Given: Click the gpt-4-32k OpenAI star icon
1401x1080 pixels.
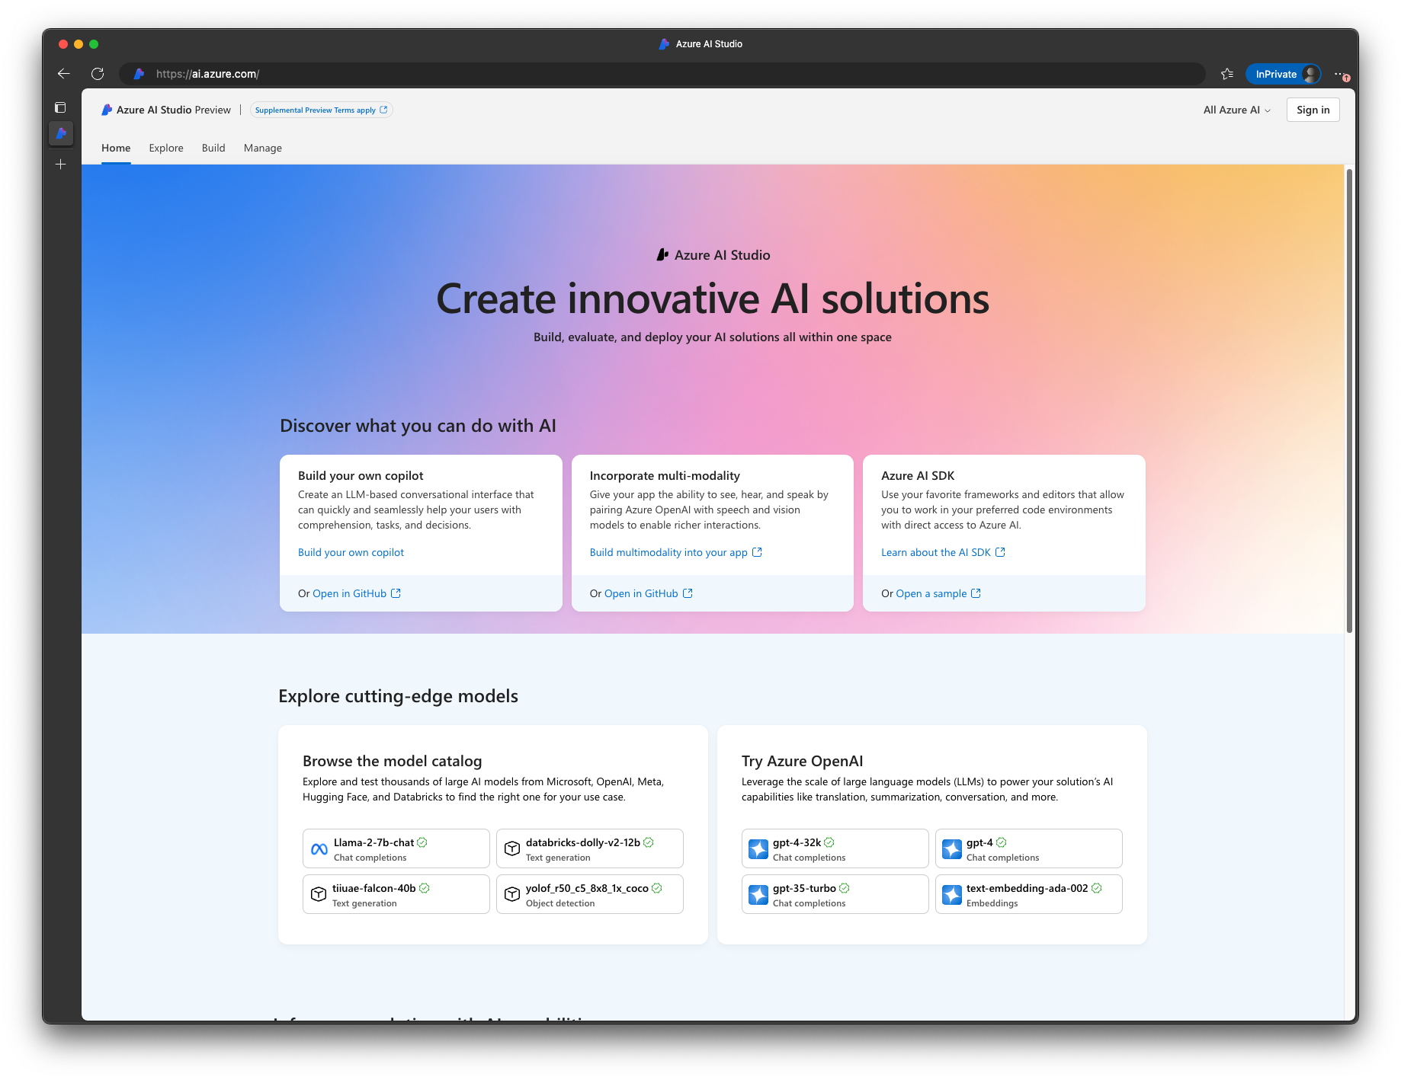Looking at the screenshot, I should (758, 848).
